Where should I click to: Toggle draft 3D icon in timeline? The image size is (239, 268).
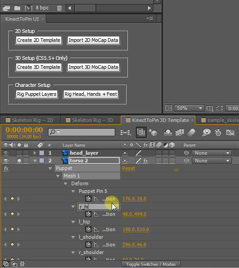152,132
